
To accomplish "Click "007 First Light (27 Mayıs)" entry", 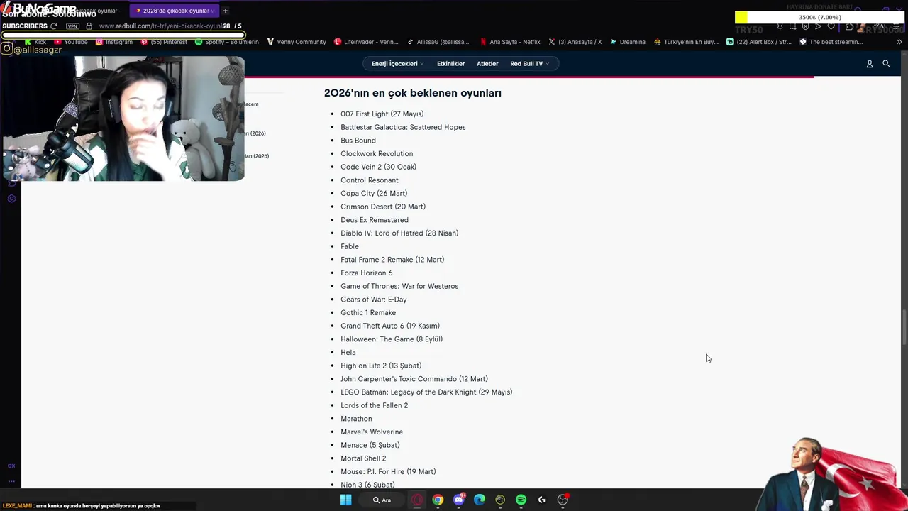I will point(382,114).
